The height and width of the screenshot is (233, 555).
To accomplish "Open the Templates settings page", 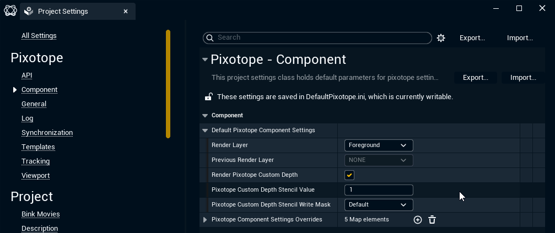I will click(38, 147).
